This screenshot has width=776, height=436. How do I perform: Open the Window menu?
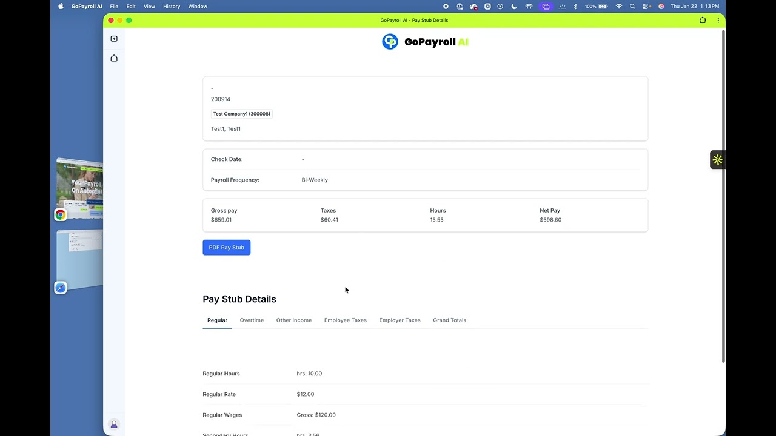pos(198,6)
